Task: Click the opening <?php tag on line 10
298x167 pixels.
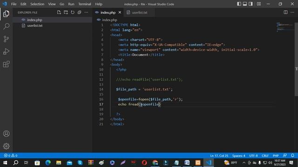Action: [x=121, y=70]
